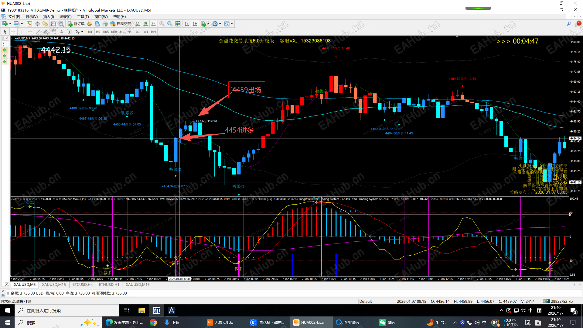
Task: Tile chart windows icon
Action: 178,24
